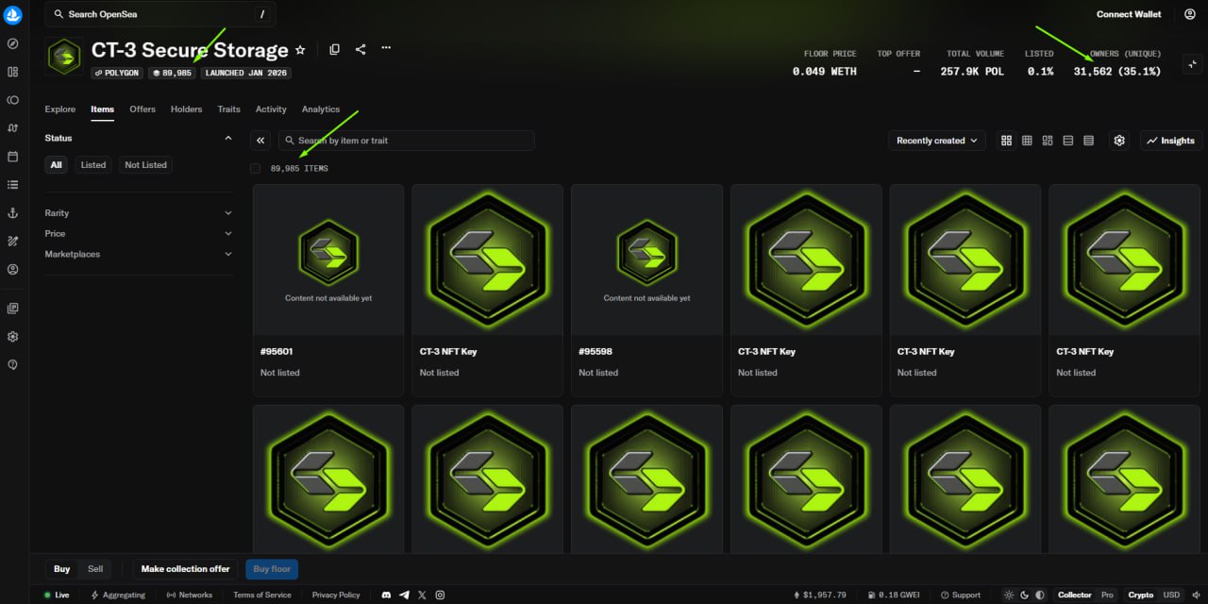
Task: Open the Instagram icon in footer
Action: click(x=440, y=596)
